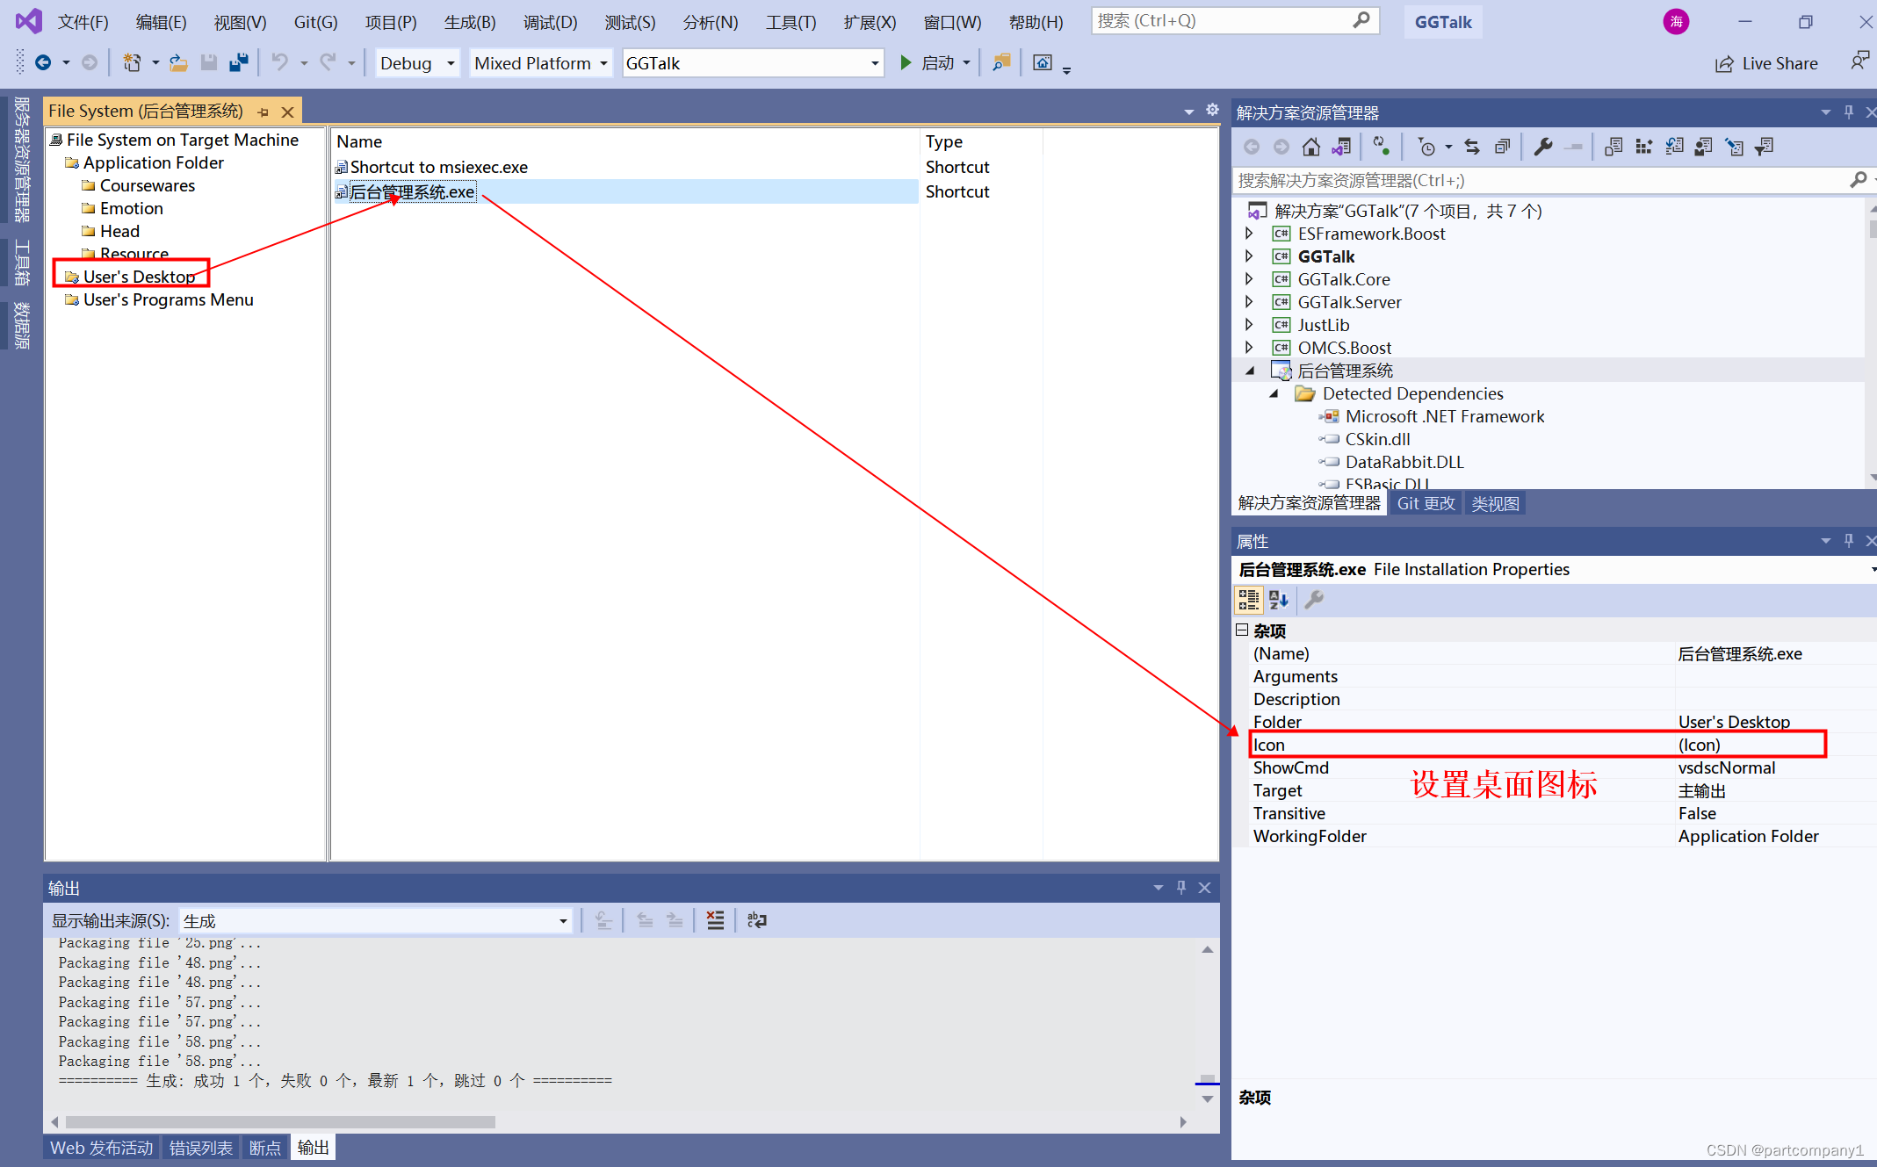Expand the ESFramework.Boost project node

(x=1250, y=234)
